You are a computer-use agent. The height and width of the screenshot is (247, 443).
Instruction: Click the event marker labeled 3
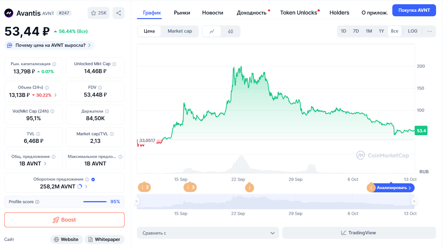[x=190, y=188]
